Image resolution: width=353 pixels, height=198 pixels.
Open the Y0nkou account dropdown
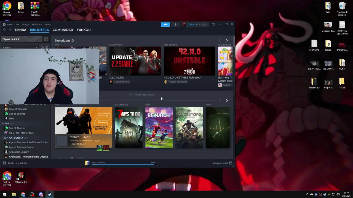click(192, 24)
